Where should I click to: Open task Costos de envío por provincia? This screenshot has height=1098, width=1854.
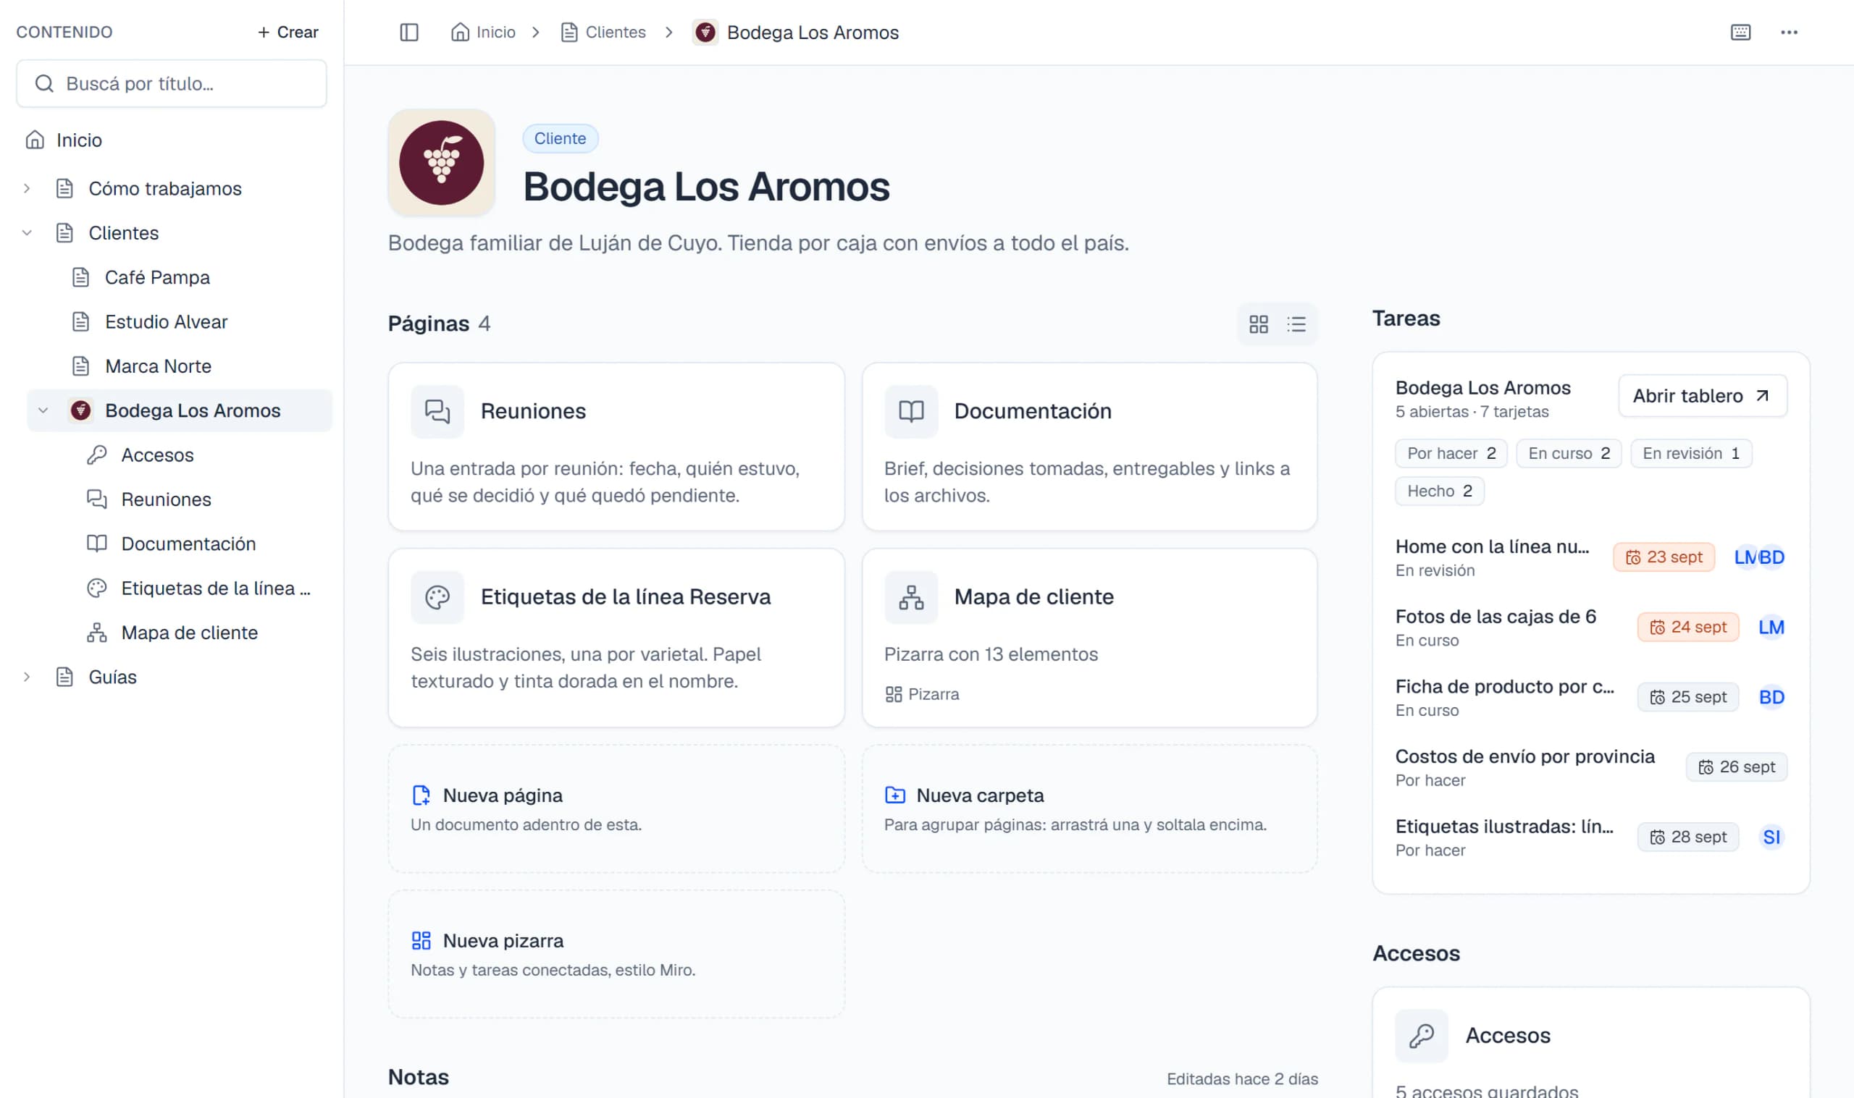[1524, 756]
